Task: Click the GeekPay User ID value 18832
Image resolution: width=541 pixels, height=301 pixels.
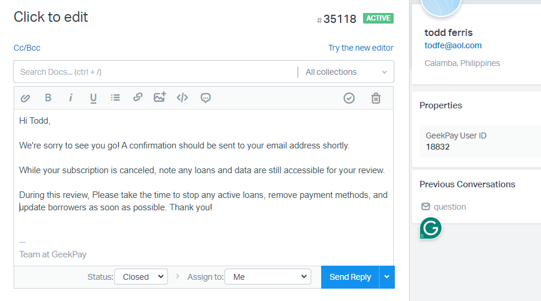Action: pyautogui.click(x=437, y=147)
